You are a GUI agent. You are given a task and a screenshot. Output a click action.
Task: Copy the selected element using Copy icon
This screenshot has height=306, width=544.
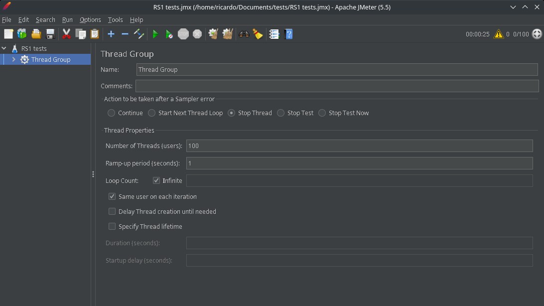[81, 34]
